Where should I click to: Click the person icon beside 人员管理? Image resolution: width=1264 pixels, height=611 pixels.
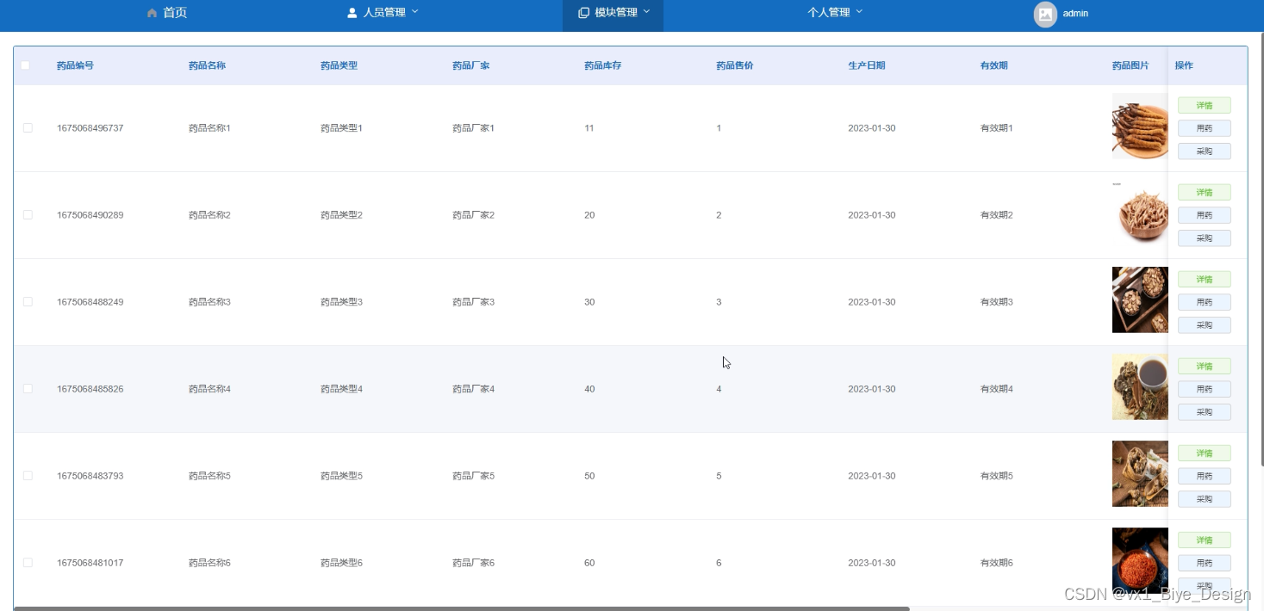352,13
